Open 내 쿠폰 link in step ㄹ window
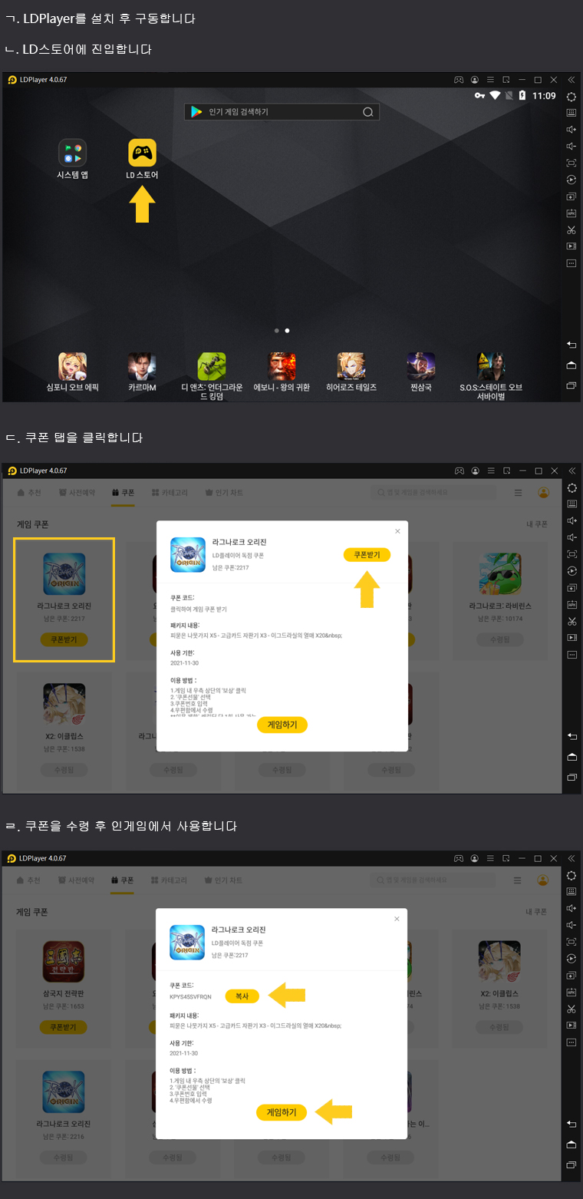Screen dimensions: 583x1199 (536, 912)
